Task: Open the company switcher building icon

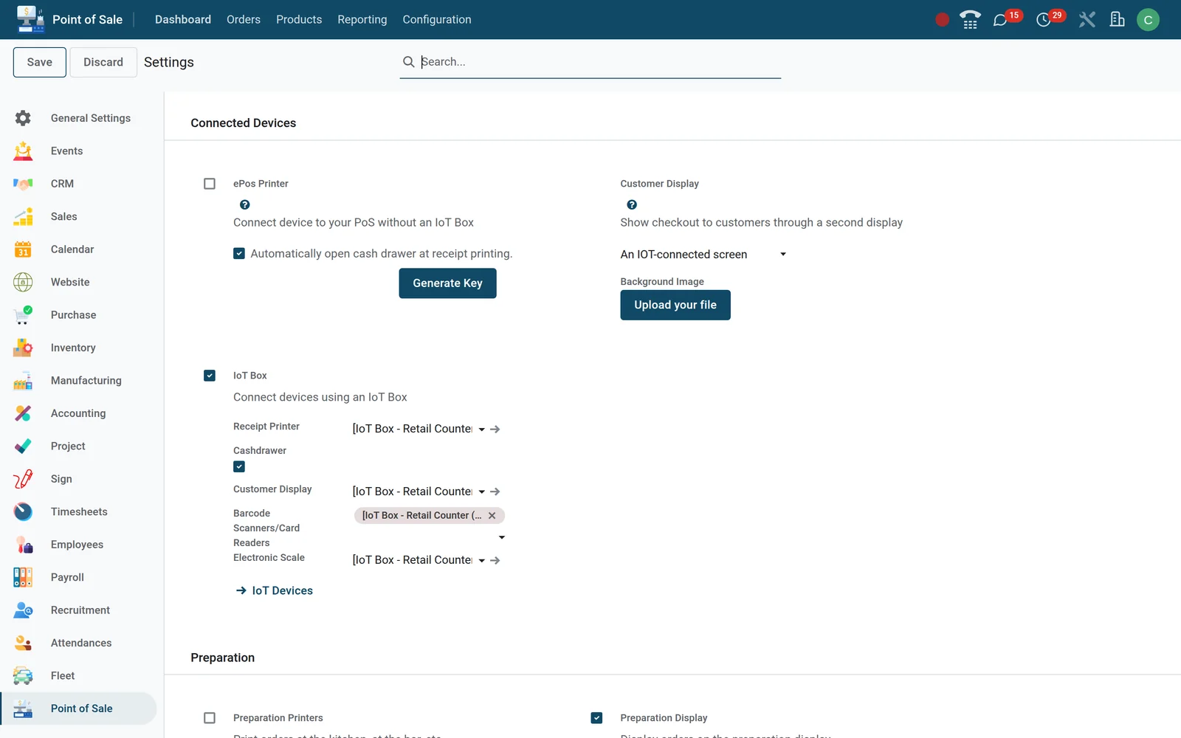Action: [1118, 20]
